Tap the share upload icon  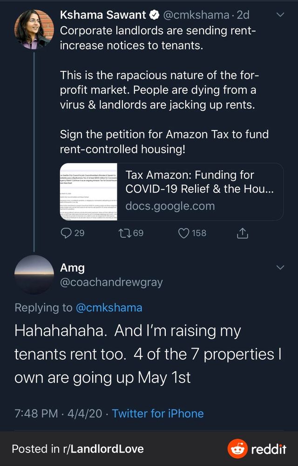pyautogui.click(x=242, y=233)
